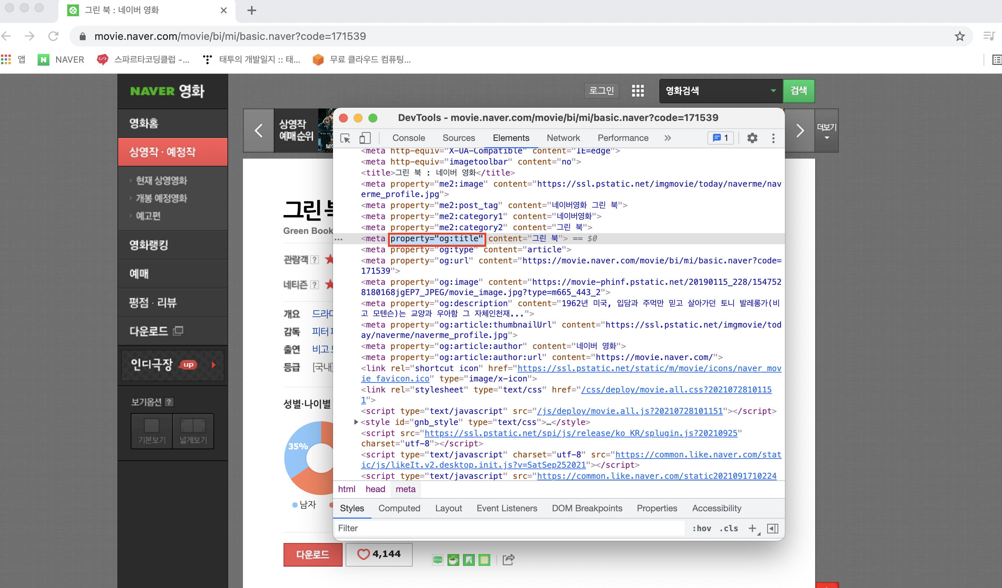The image size is (1002, 588).
Task: Open the Event Listeners tab
Action: [x=507, y=508]
